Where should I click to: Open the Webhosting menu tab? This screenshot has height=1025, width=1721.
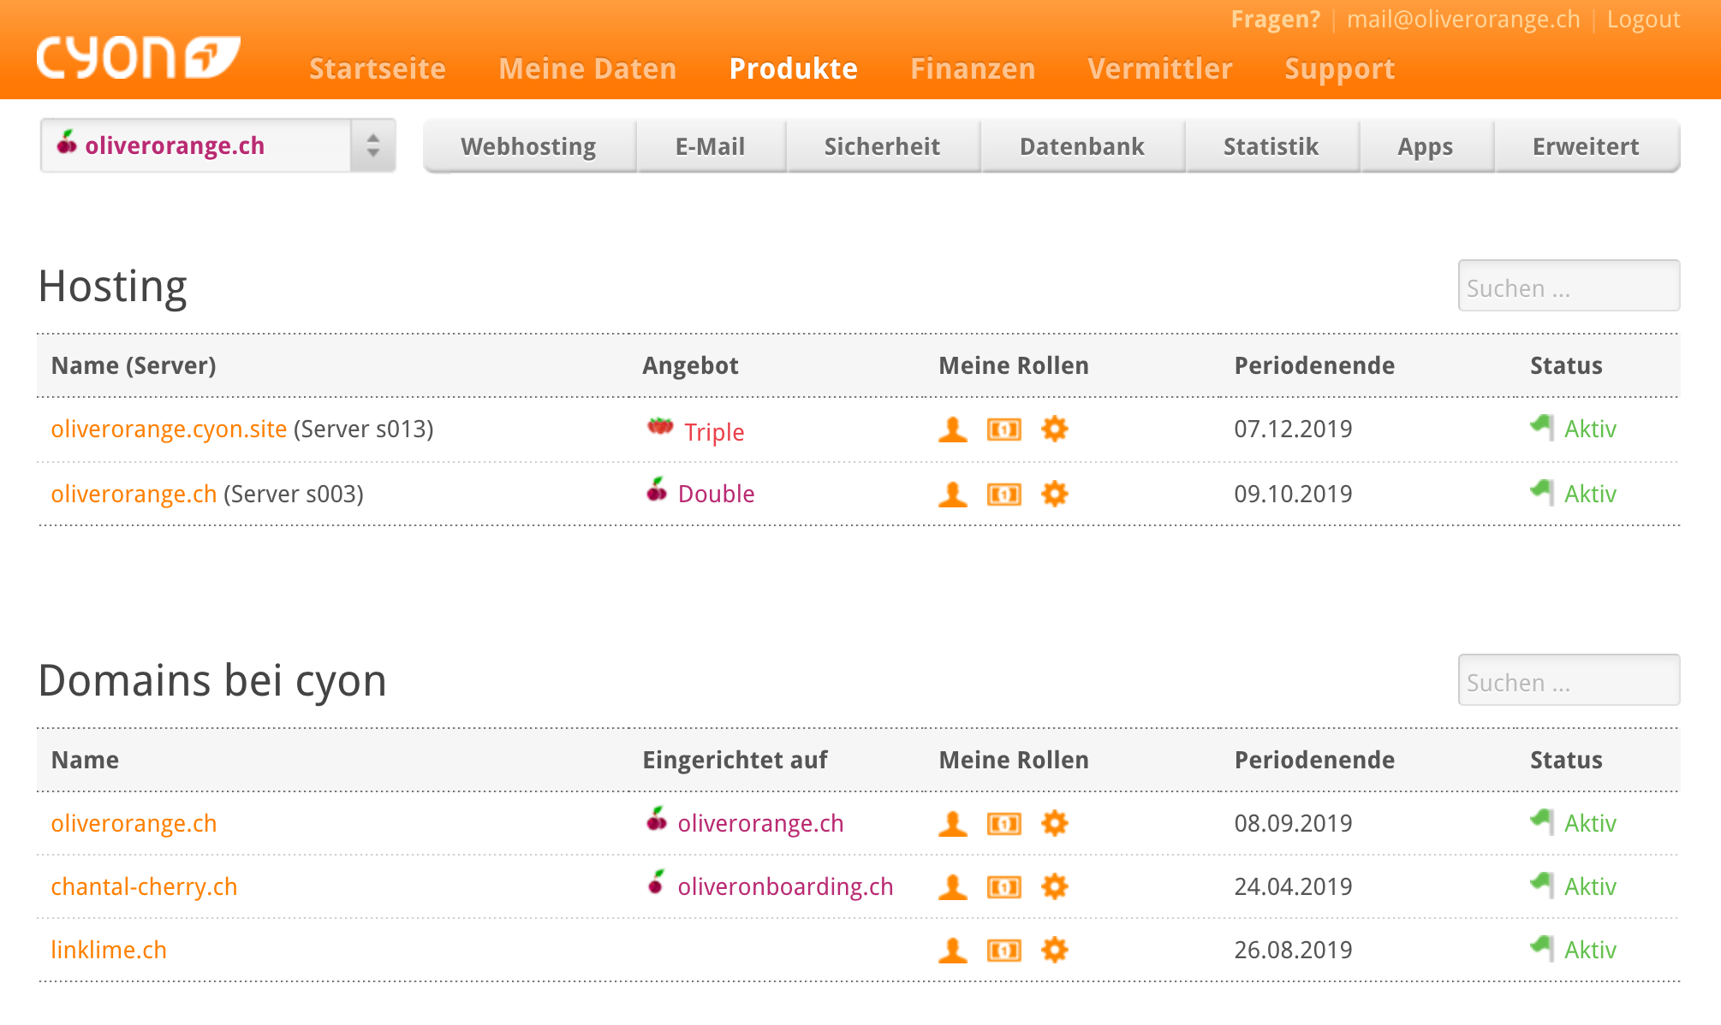pos(528,147)
